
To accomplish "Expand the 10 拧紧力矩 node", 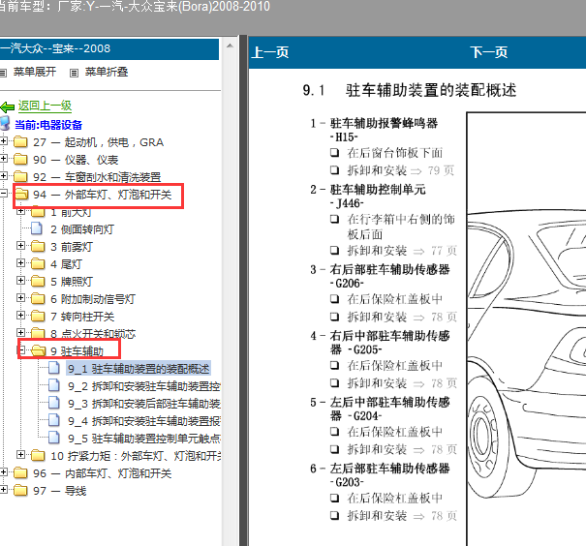I will [x=21, y=454].
